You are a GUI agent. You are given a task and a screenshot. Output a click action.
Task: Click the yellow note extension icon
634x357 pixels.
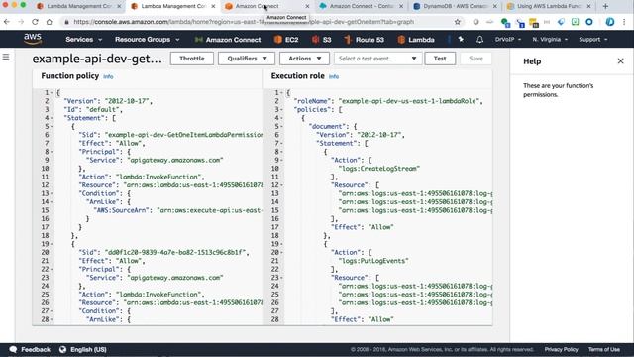click(534, 22)
